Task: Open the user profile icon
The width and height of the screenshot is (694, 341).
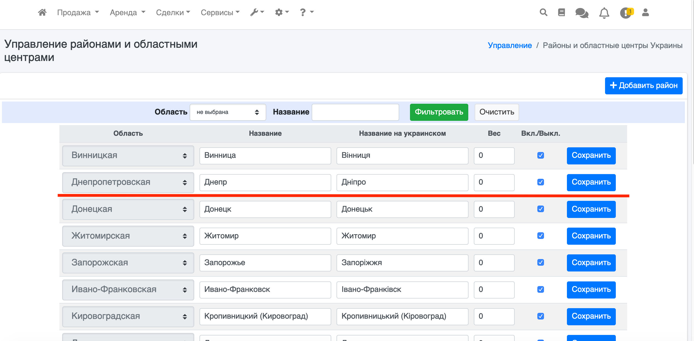Action: pos(645,12)
